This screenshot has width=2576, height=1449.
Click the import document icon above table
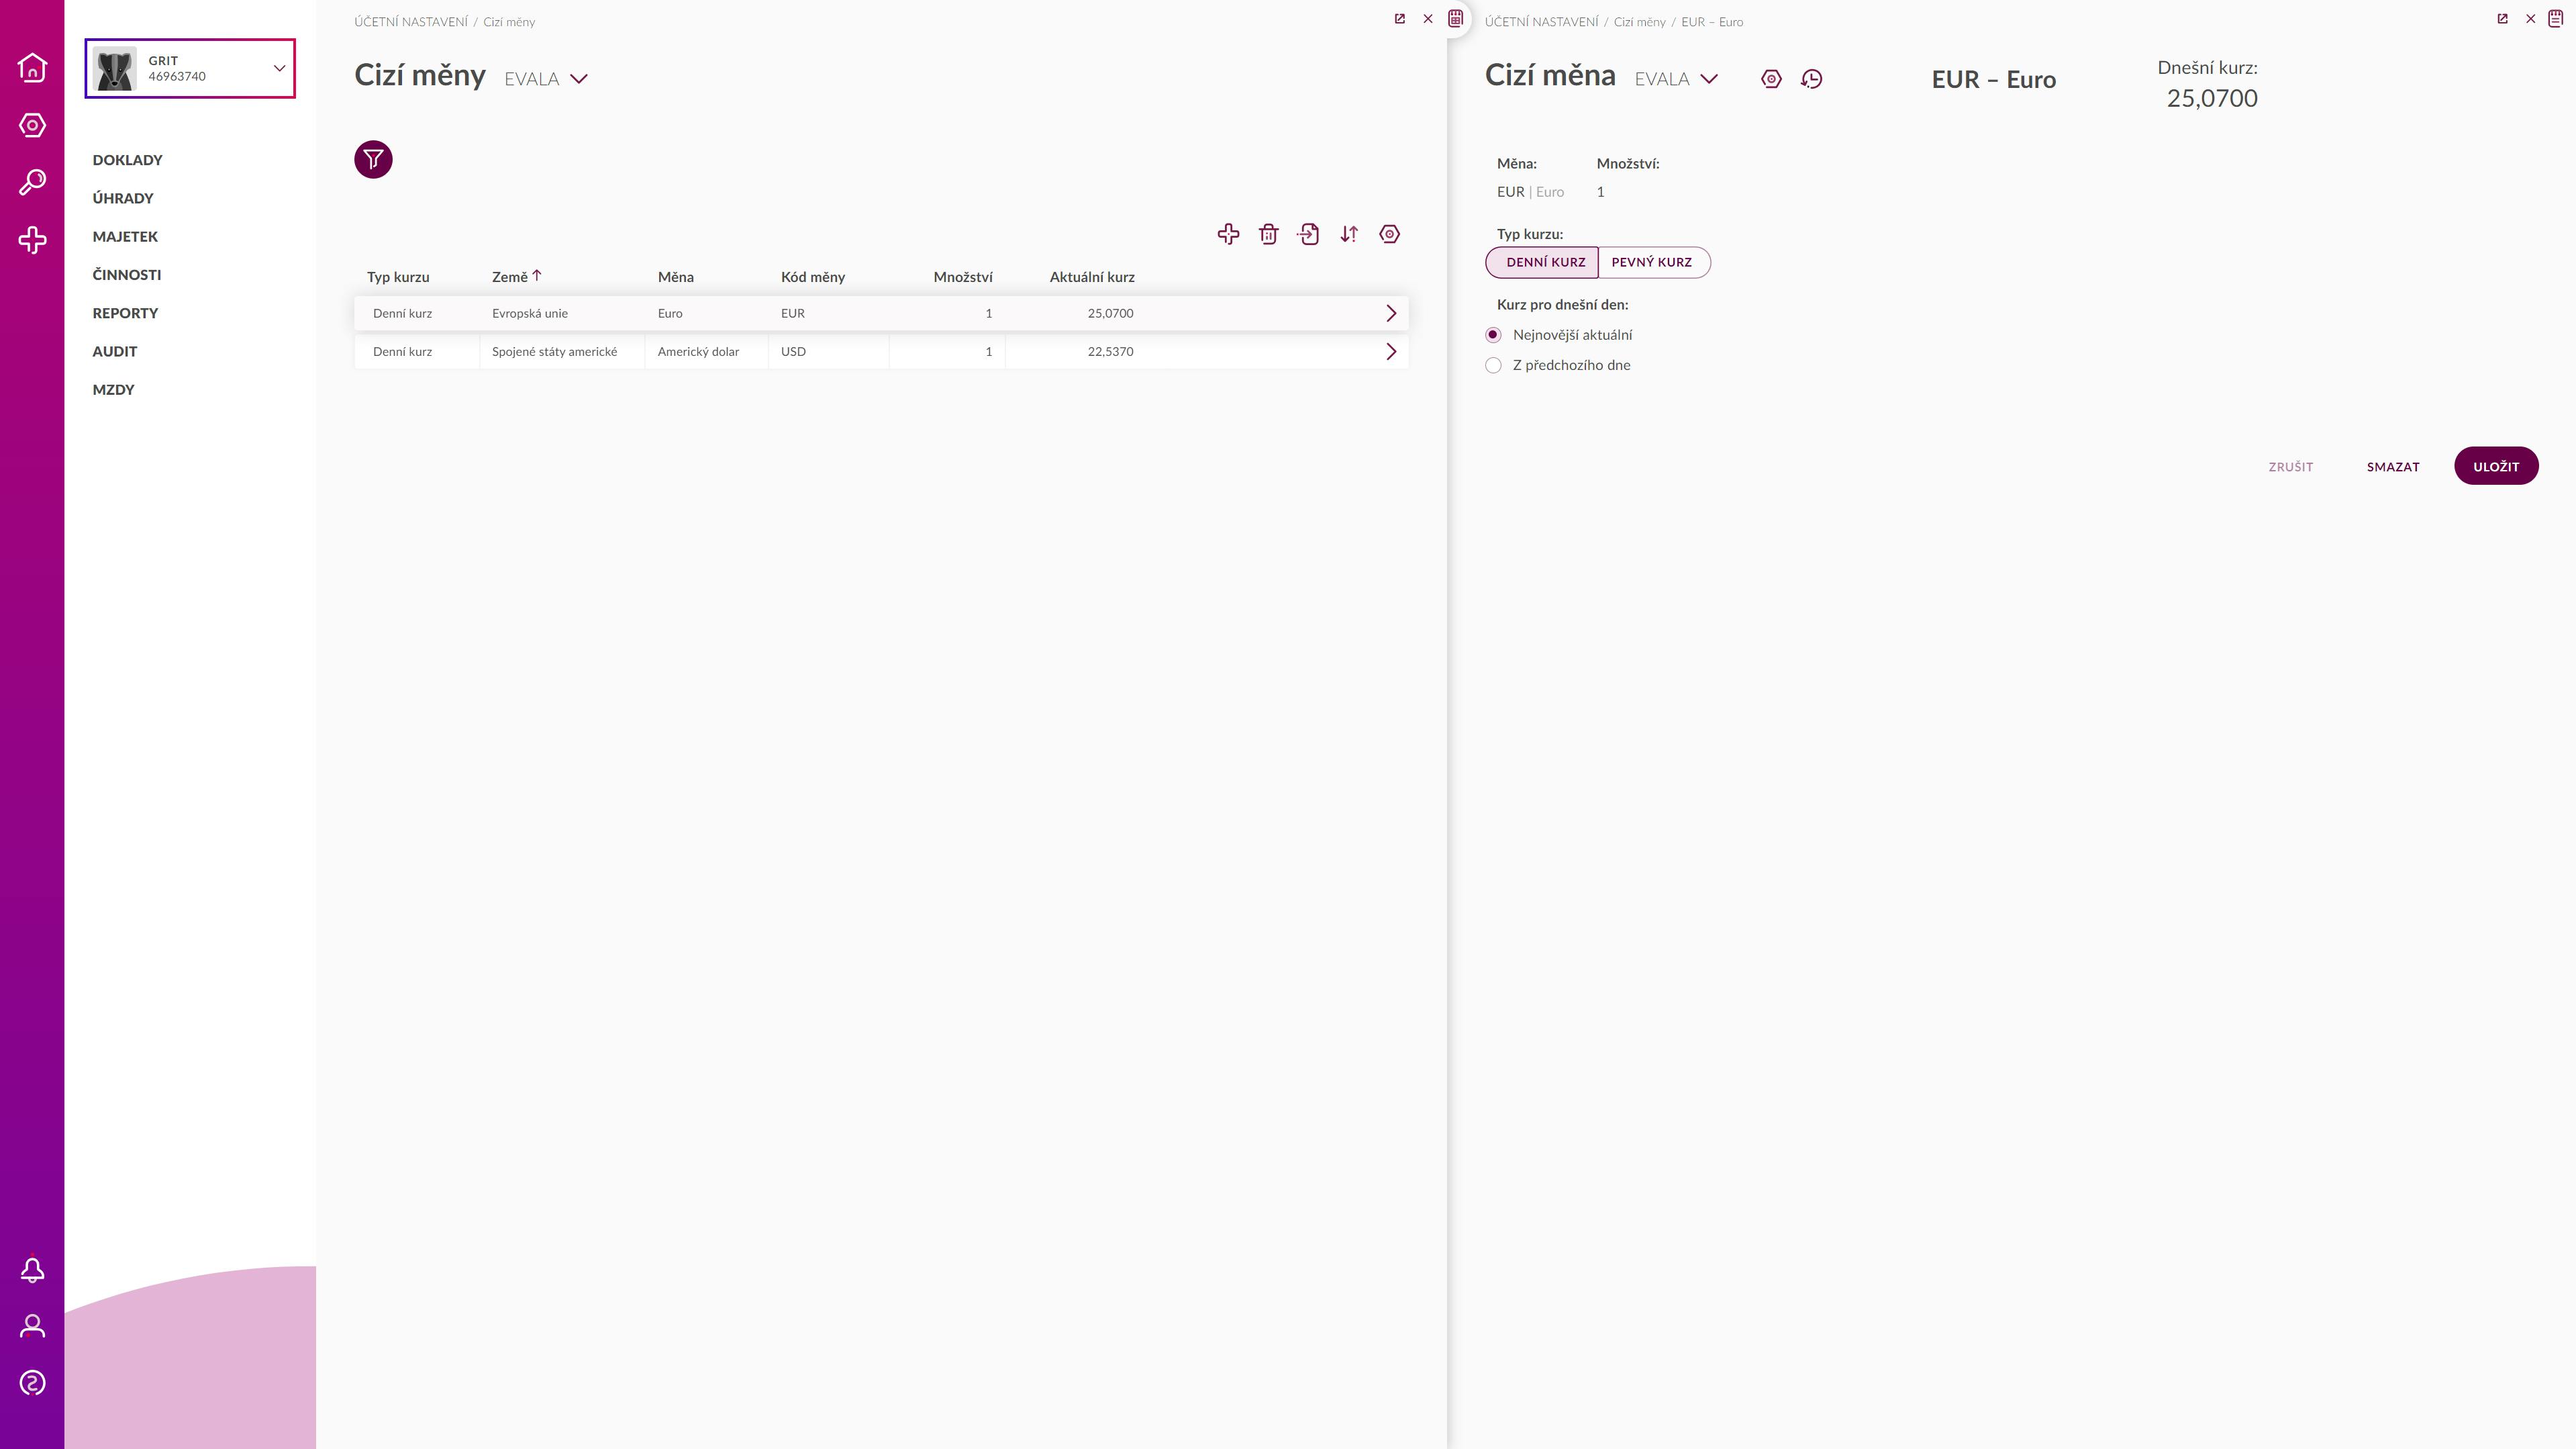point(1308,234)
